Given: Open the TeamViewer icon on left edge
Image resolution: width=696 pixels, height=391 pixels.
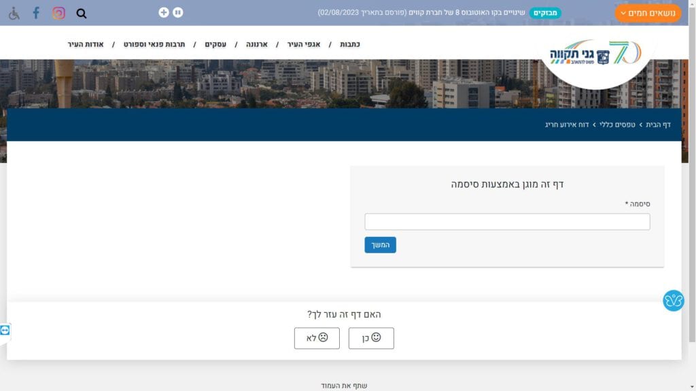Looking at the screenshot, I should coord(5,330).
